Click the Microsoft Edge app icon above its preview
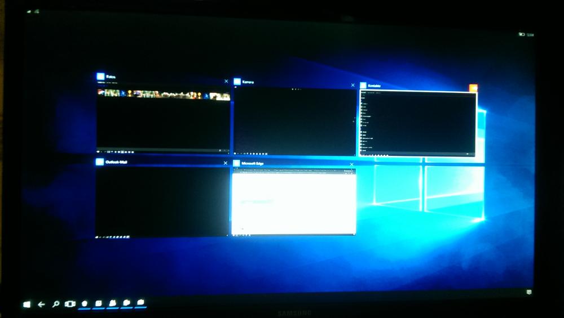 click(x=237, y=163)
